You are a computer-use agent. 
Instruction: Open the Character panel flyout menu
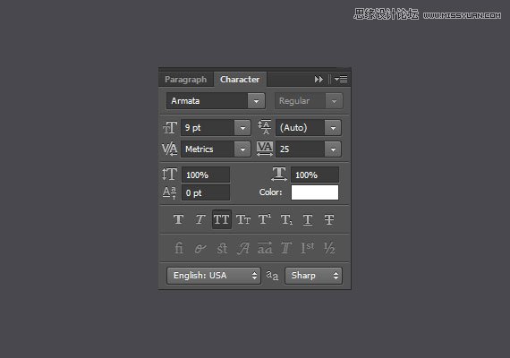341,79
